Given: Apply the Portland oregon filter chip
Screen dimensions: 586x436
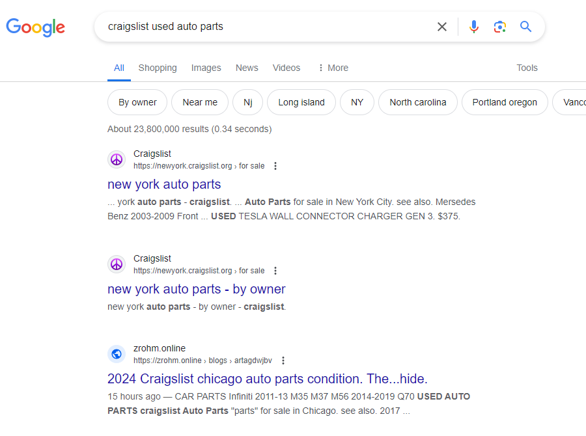Looking at the screenshot, I should coord(505,102).
